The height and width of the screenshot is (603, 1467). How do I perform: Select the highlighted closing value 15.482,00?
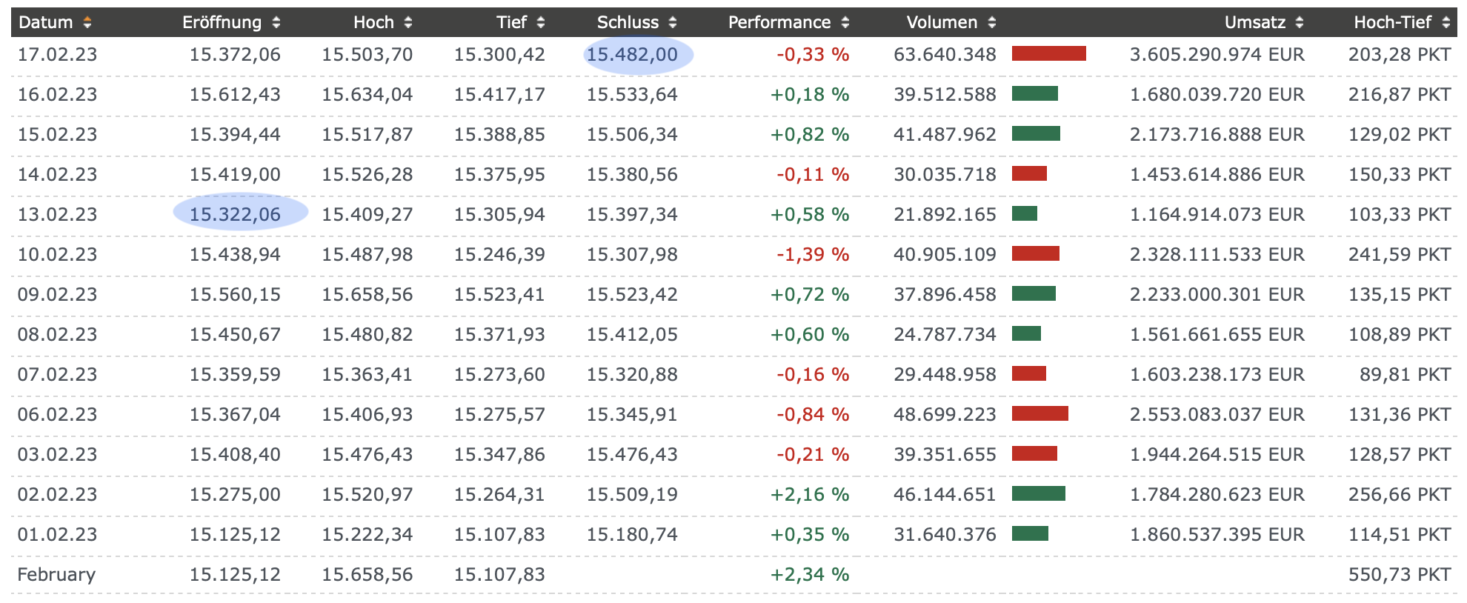[632, 55]
